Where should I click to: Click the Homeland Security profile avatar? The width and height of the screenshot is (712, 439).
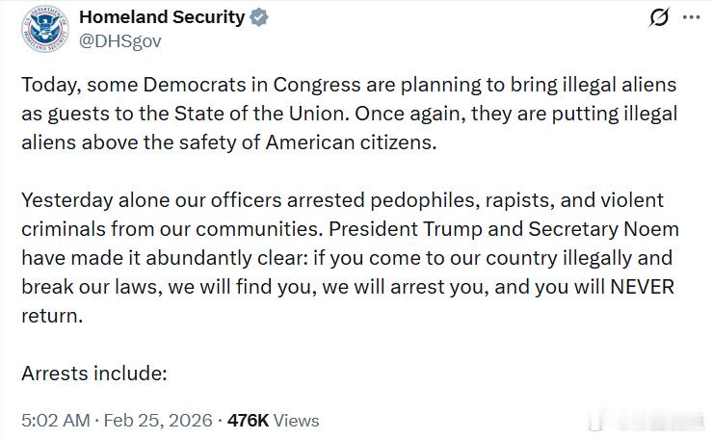(x=42, y=28)
